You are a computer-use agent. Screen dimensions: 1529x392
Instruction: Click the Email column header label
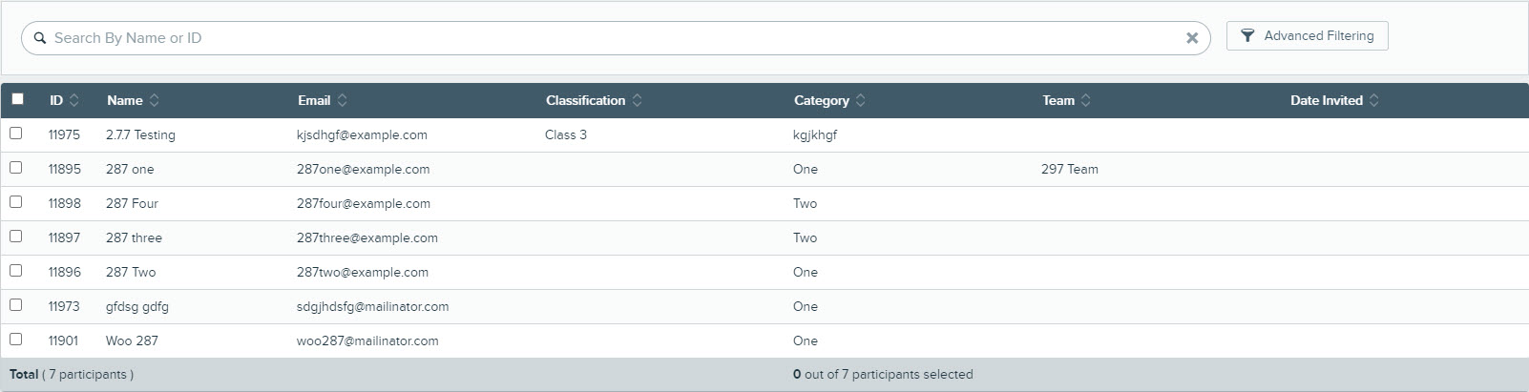[x=314, y=100]
